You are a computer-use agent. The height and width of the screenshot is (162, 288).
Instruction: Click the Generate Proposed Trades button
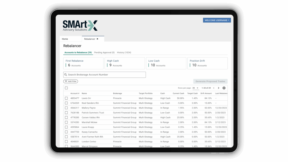tap(210, 81)
